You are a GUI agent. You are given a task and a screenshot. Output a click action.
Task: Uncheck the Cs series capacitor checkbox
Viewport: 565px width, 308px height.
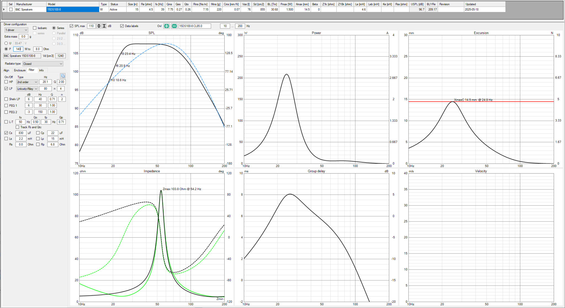[6, 133]
